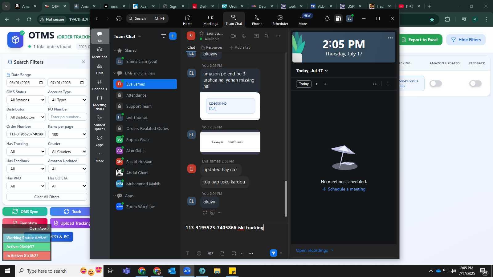Open File Explorer from the taskbar
The width and height of the screenshot is (493, 277).
pyautogui.click(x=217, y=271)
